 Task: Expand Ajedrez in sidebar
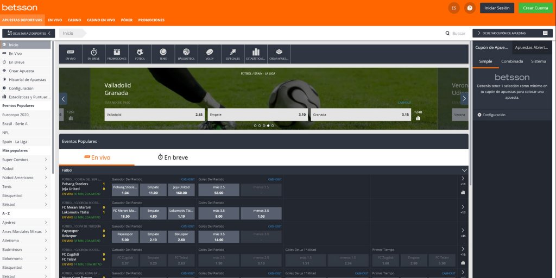[x=46, y=222]
